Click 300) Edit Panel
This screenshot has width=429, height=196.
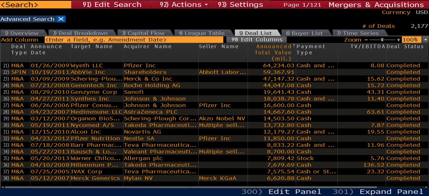(x=281, y=192)
